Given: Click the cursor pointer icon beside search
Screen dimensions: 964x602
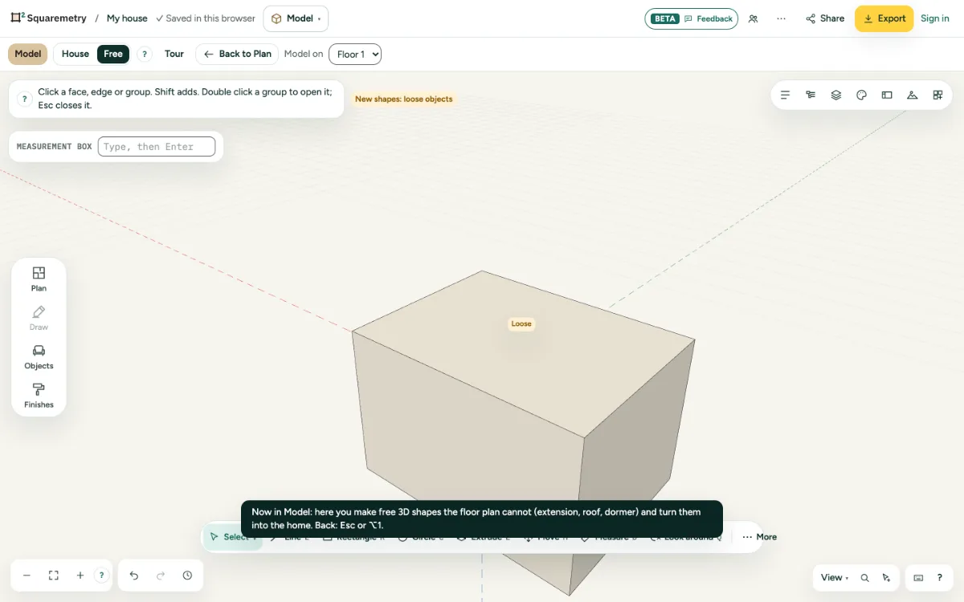Looking at the screenshot, I should pos(886,578).
